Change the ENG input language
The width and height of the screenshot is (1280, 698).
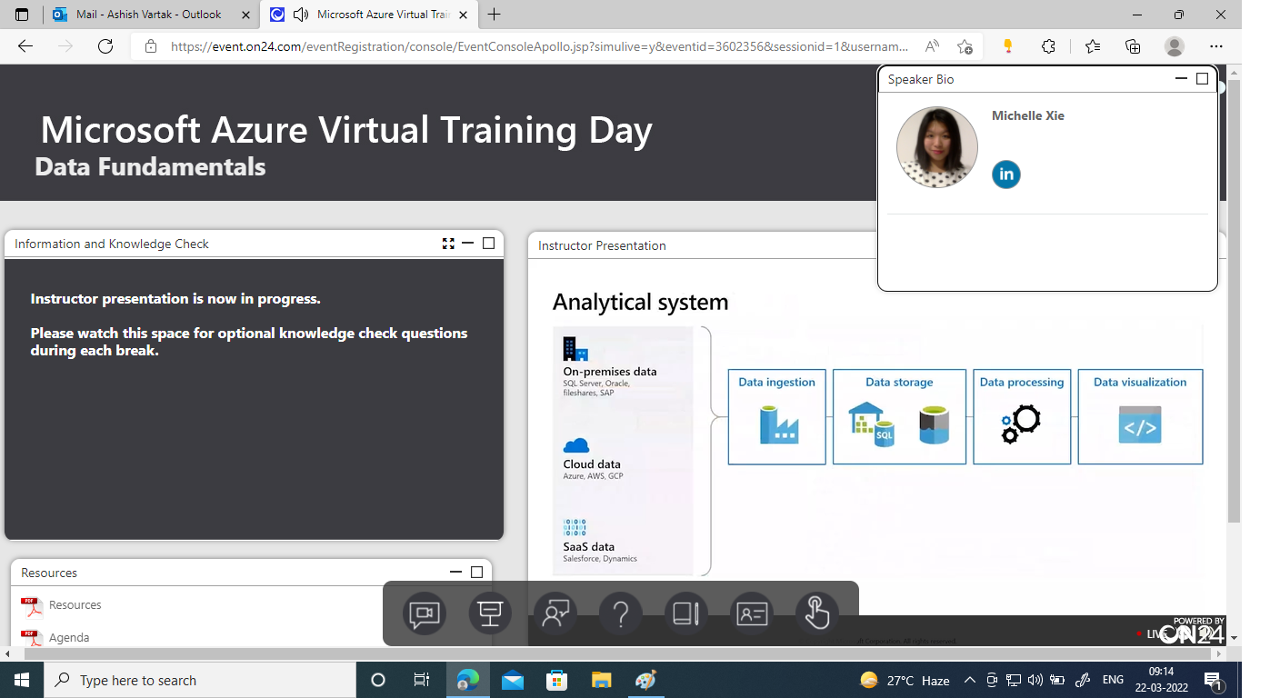[x=1113, y=680]
